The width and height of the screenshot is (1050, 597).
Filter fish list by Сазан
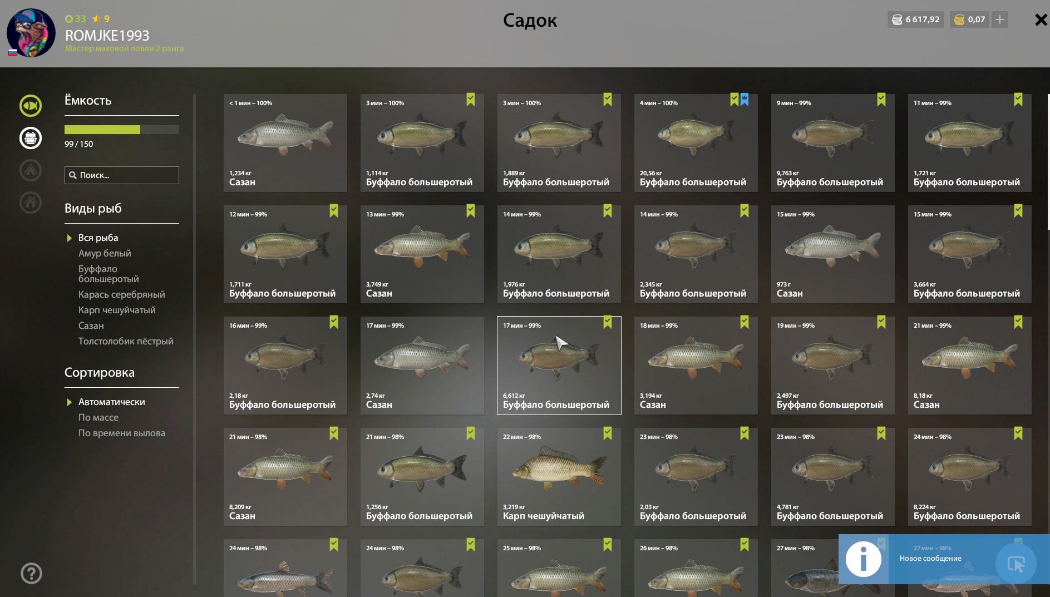[x=91, y=325]
